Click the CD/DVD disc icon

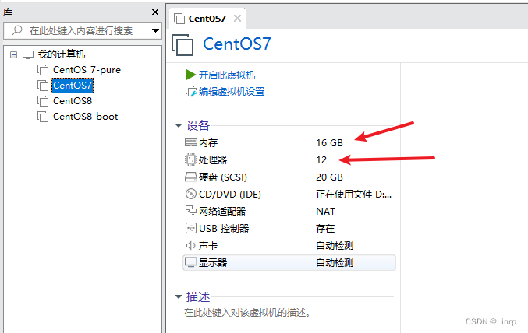click(190, 194)
